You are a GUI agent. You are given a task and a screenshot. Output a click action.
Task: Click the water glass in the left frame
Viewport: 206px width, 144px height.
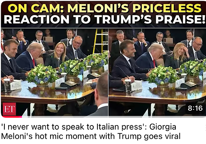(7, 85)
